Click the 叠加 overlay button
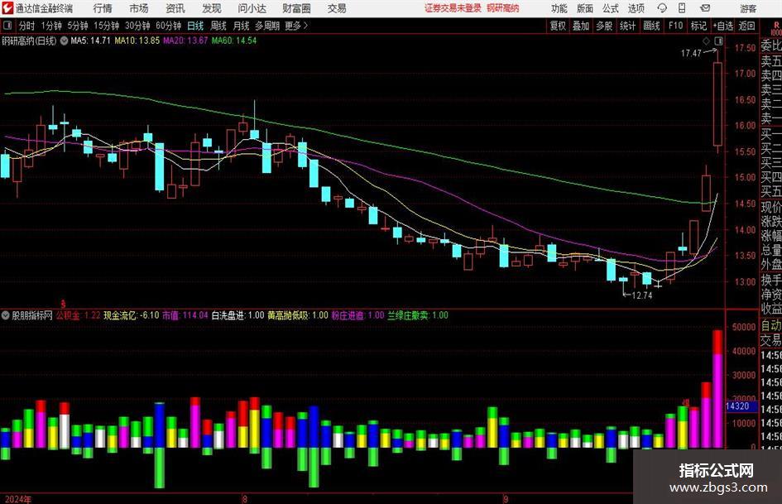The image size is (782, 504). (581, 26)
